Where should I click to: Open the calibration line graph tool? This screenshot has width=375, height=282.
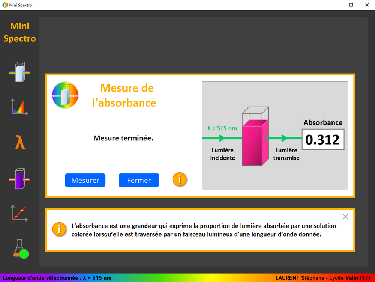tap(19, 213)
